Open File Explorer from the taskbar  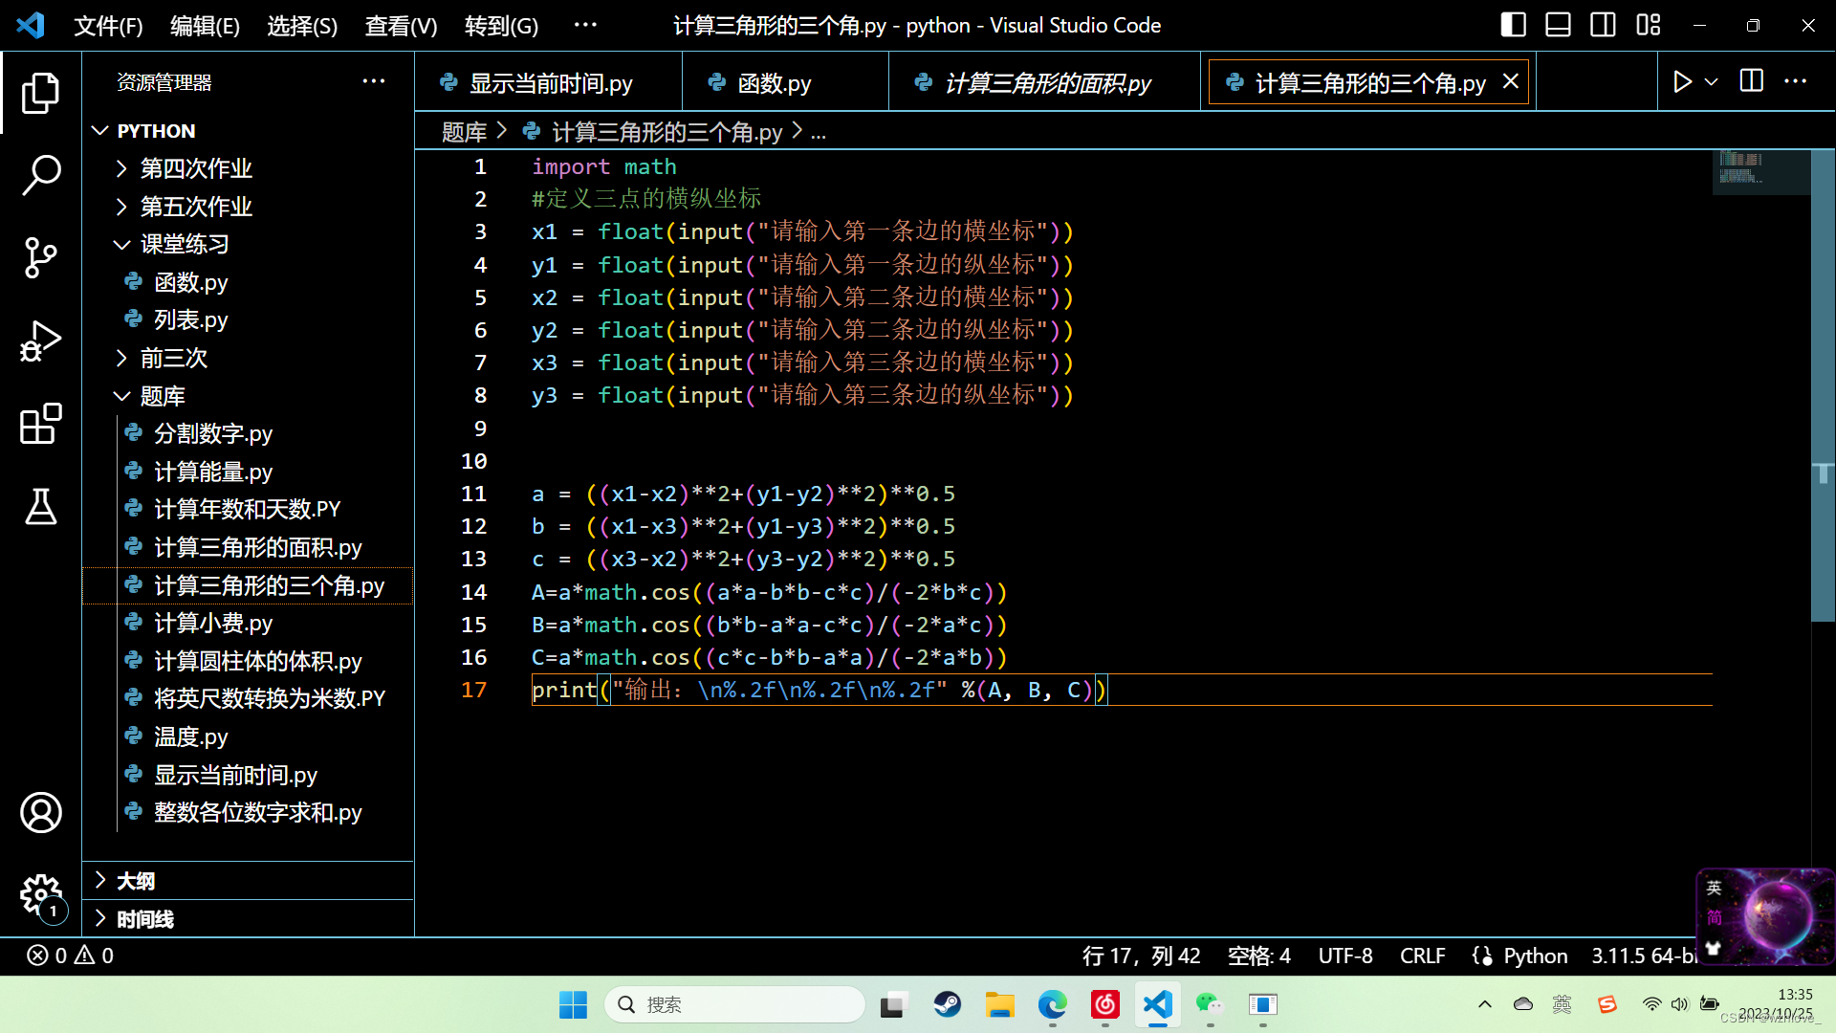click(1000, 1004)
